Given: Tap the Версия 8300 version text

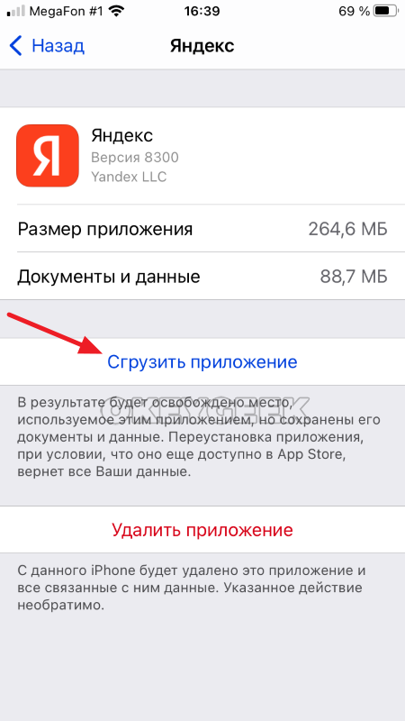Looking at the screenshot, I should pyautogui.click(x=134, y=158).
